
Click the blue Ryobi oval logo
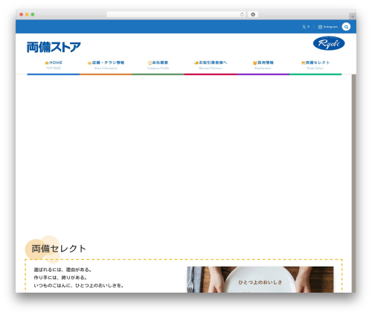click(x=329, y=43)
